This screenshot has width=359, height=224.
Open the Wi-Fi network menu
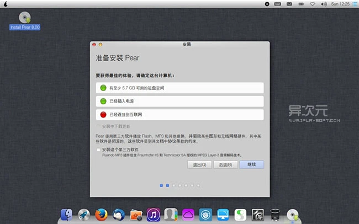[313, 4]
